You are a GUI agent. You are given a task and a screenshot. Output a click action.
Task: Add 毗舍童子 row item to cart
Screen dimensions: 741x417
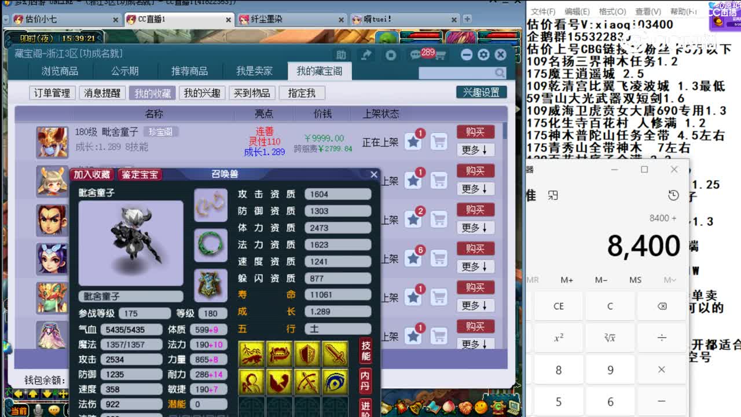click(x=439, y=141)
